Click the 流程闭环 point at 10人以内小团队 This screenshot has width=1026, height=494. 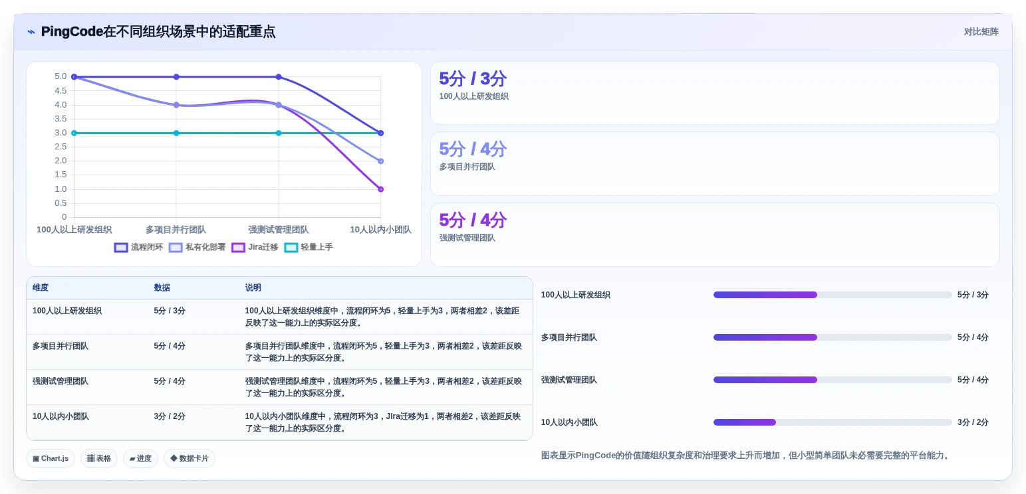coord(381,133)
